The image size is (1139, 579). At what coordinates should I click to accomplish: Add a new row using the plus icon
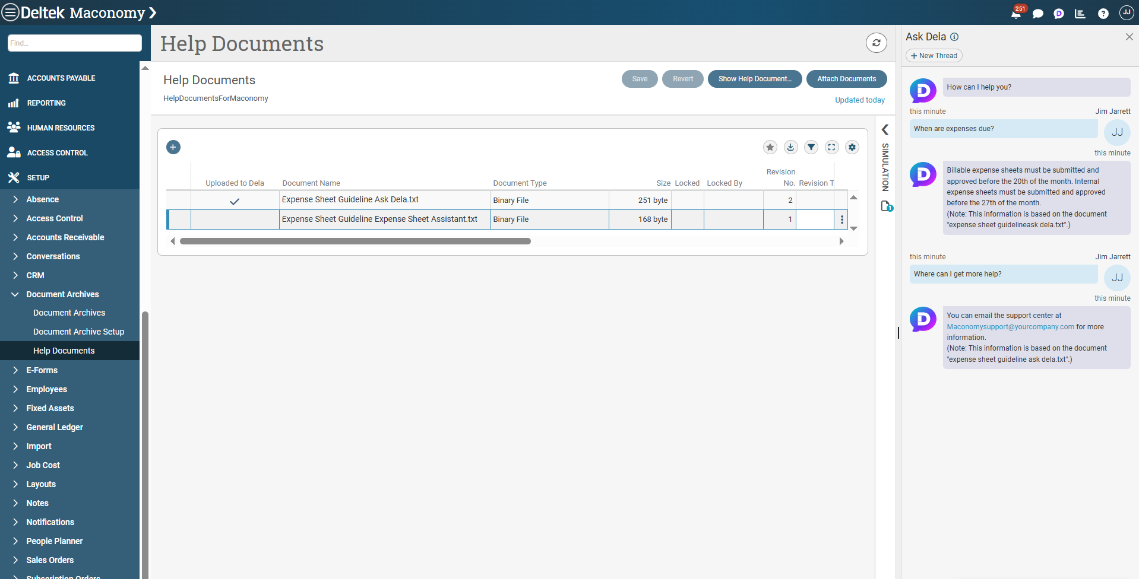coord(173,147)
